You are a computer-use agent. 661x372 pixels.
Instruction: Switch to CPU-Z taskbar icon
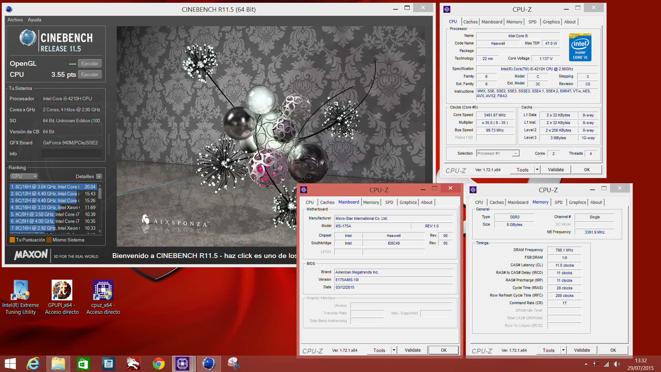coord(182,364)
